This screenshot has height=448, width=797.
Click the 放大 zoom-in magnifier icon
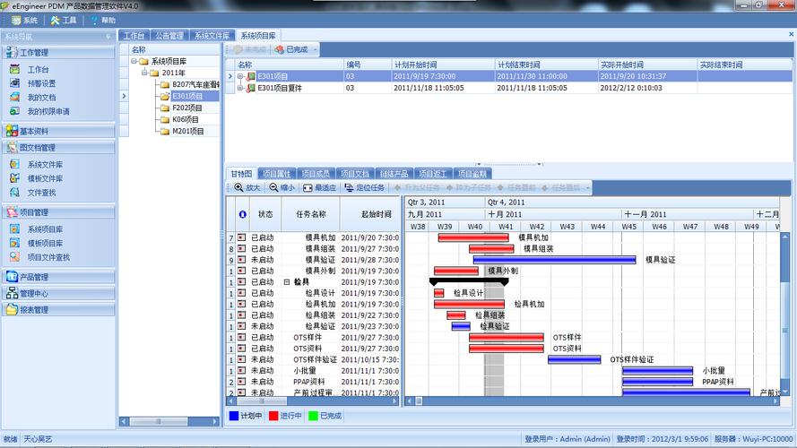pos(238,188)
